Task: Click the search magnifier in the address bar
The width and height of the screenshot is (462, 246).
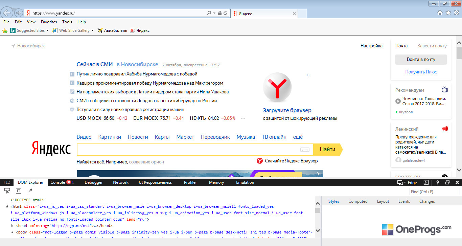Action: [209, 13]
